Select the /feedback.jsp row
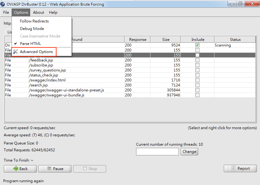Image resolution: width=260 pixels, height=185 pixels. point(130,60)
